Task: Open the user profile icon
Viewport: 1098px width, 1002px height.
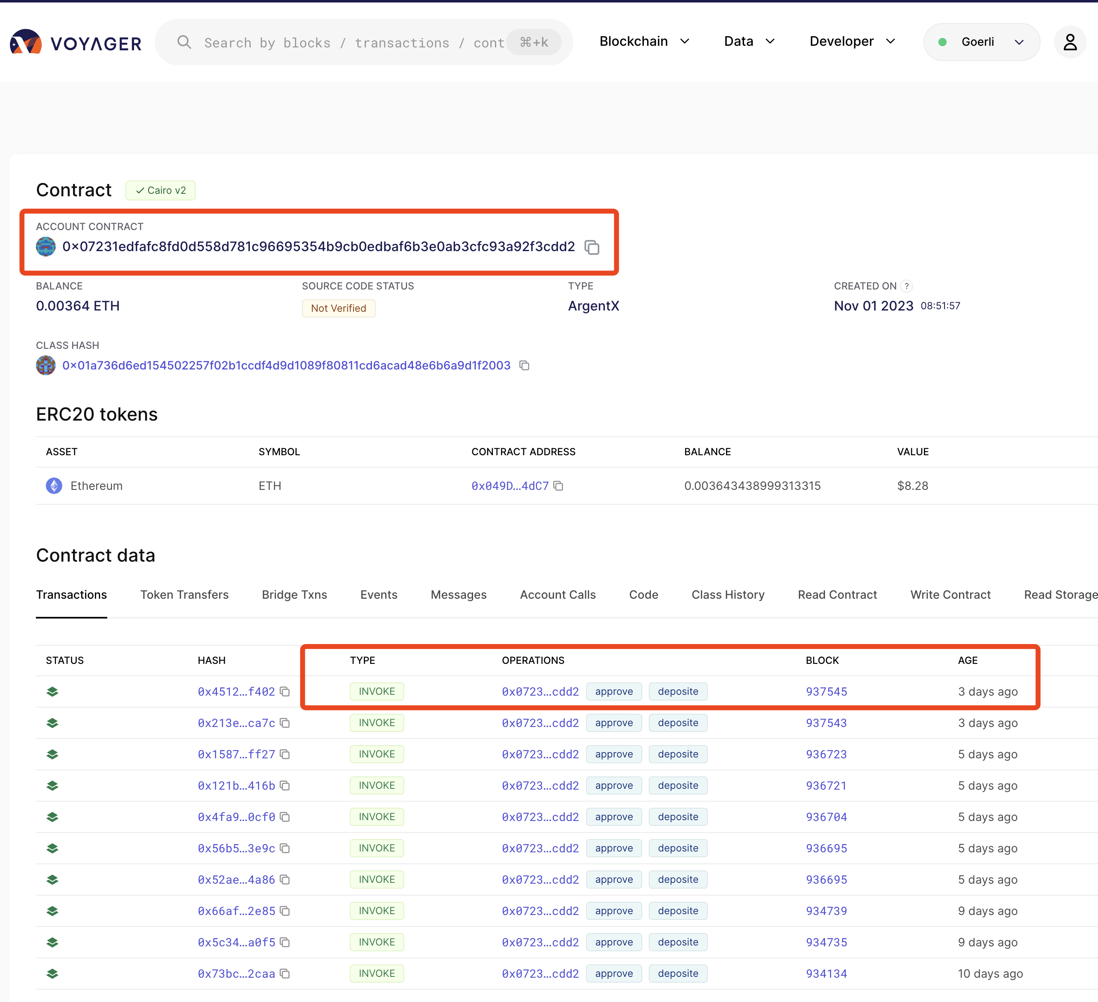Action: tap(1070, 42)
